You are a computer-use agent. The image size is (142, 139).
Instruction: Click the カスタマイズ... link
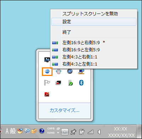(x=65, y=110)
